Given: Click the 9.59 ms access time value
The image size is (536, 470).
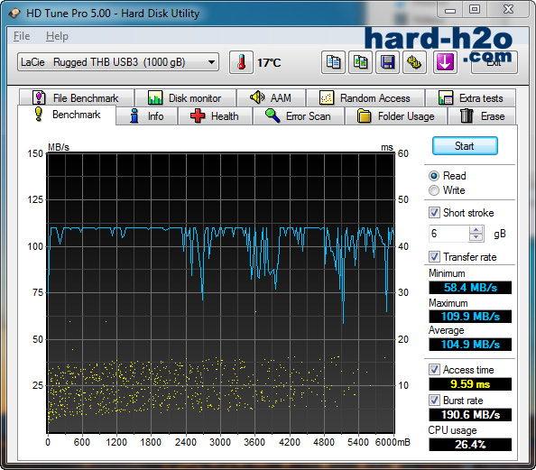Looking at the screenshot, I should (x=470, y=384).
